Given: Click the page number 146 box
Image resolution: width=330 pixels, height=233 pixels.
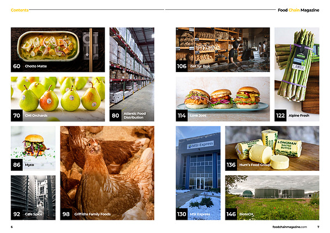Looking at the screenshot, I should [231, 214].
